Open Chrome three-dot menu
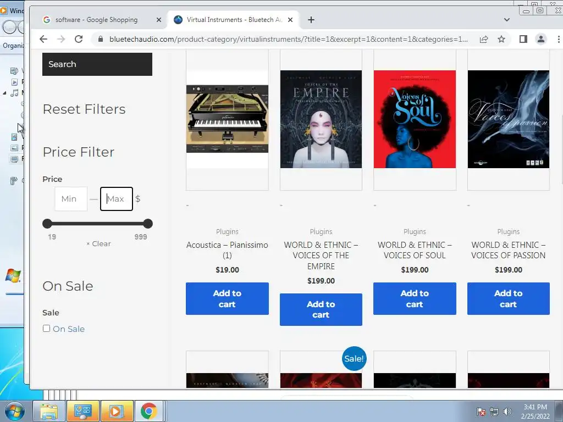Viewport: 563px width, 422px height. (x=559, y=39)
